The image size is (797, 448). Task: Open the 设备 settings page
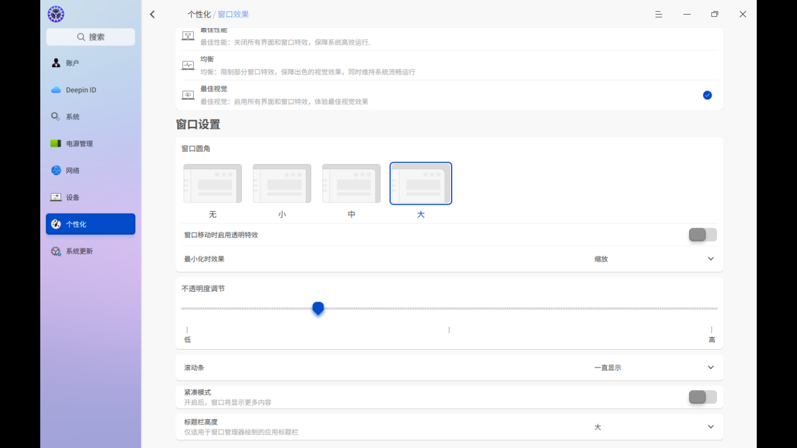pos(90,197)
